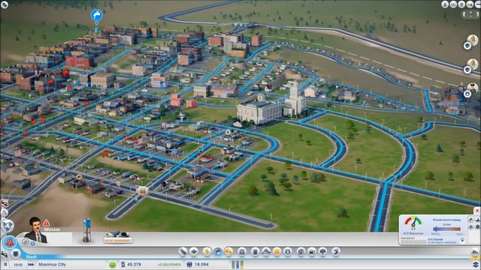The width and height of the screenshot is (481, 270).
Task: Click the RCI demand bars
Action: click(237, 265)
